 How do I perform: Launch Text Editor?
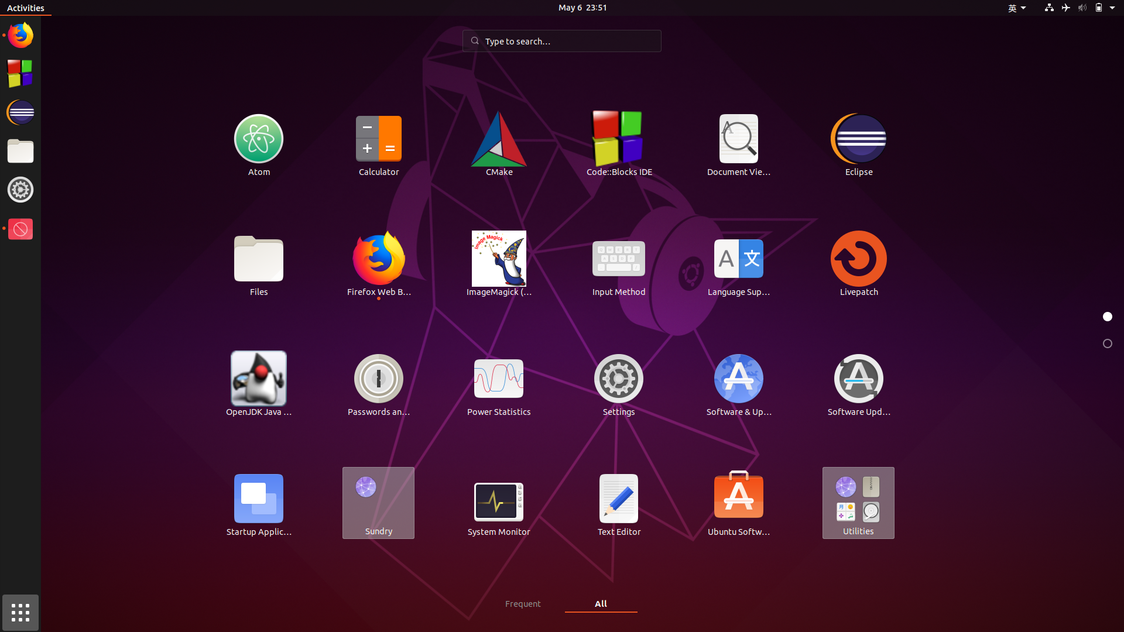[x=619, y=505]
